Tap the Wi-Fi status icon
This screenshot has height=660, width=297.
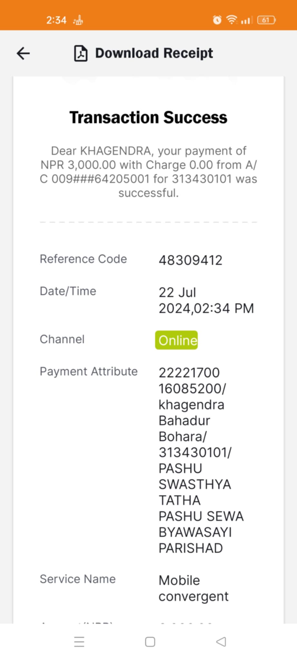[232, 20]
